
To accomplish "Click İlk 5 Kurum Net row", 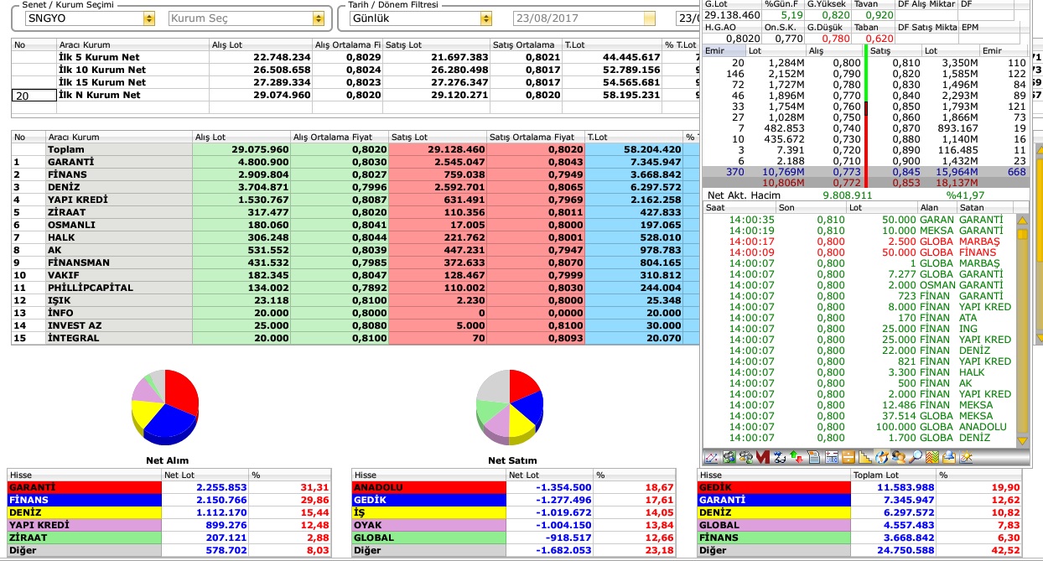I will [x=355, y=57].
